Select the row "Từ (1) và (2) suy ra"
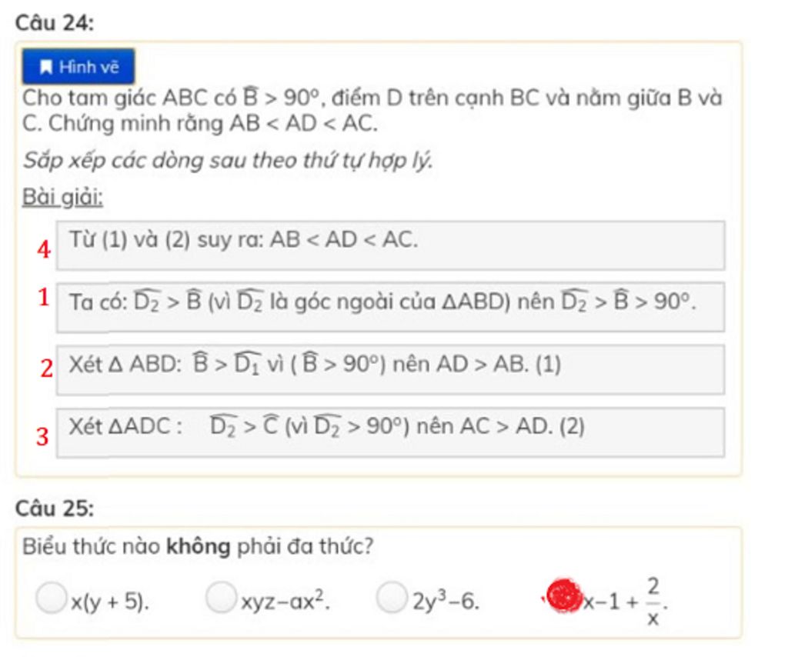788x657 pixels. click(x=390, y=245)
